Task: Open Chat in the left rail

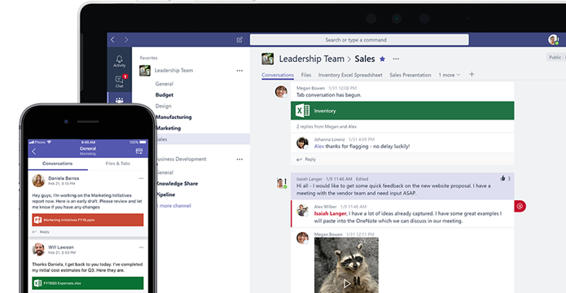Action: 119,81
